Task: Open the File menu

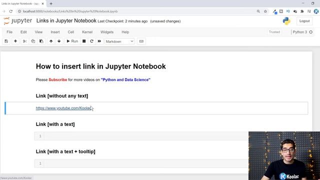Action: (9, 32)
